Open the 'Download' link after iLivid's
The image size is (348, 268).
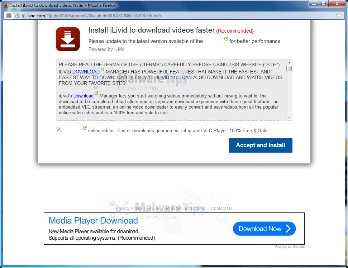pos(84,96)
